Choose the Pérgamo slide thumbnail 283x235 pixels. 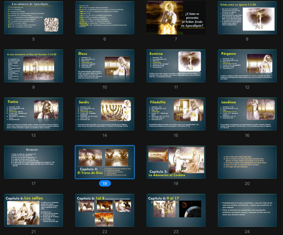pyautogui.click(x=247, y=66)
